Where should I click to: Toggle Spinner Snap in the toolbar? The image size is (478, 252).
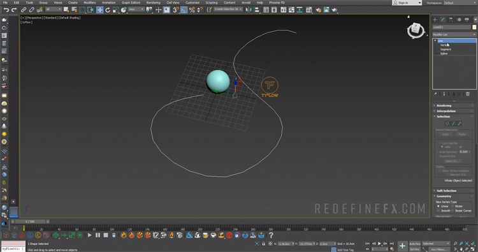pyautogui.click(x=199, y=10)
